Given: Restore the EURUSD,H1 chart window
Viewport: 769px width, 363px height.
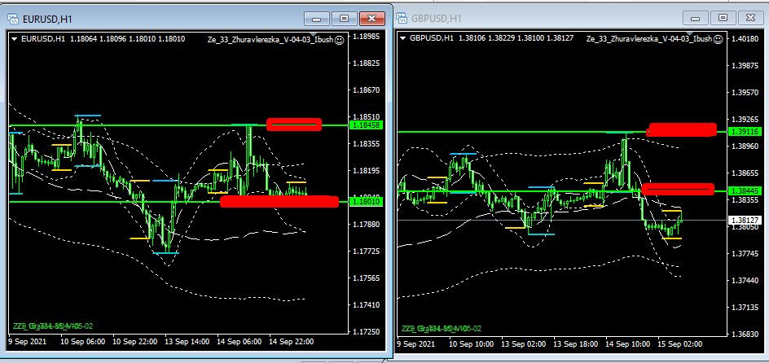Looking at the screenshot, I should (x=345, y=18).
